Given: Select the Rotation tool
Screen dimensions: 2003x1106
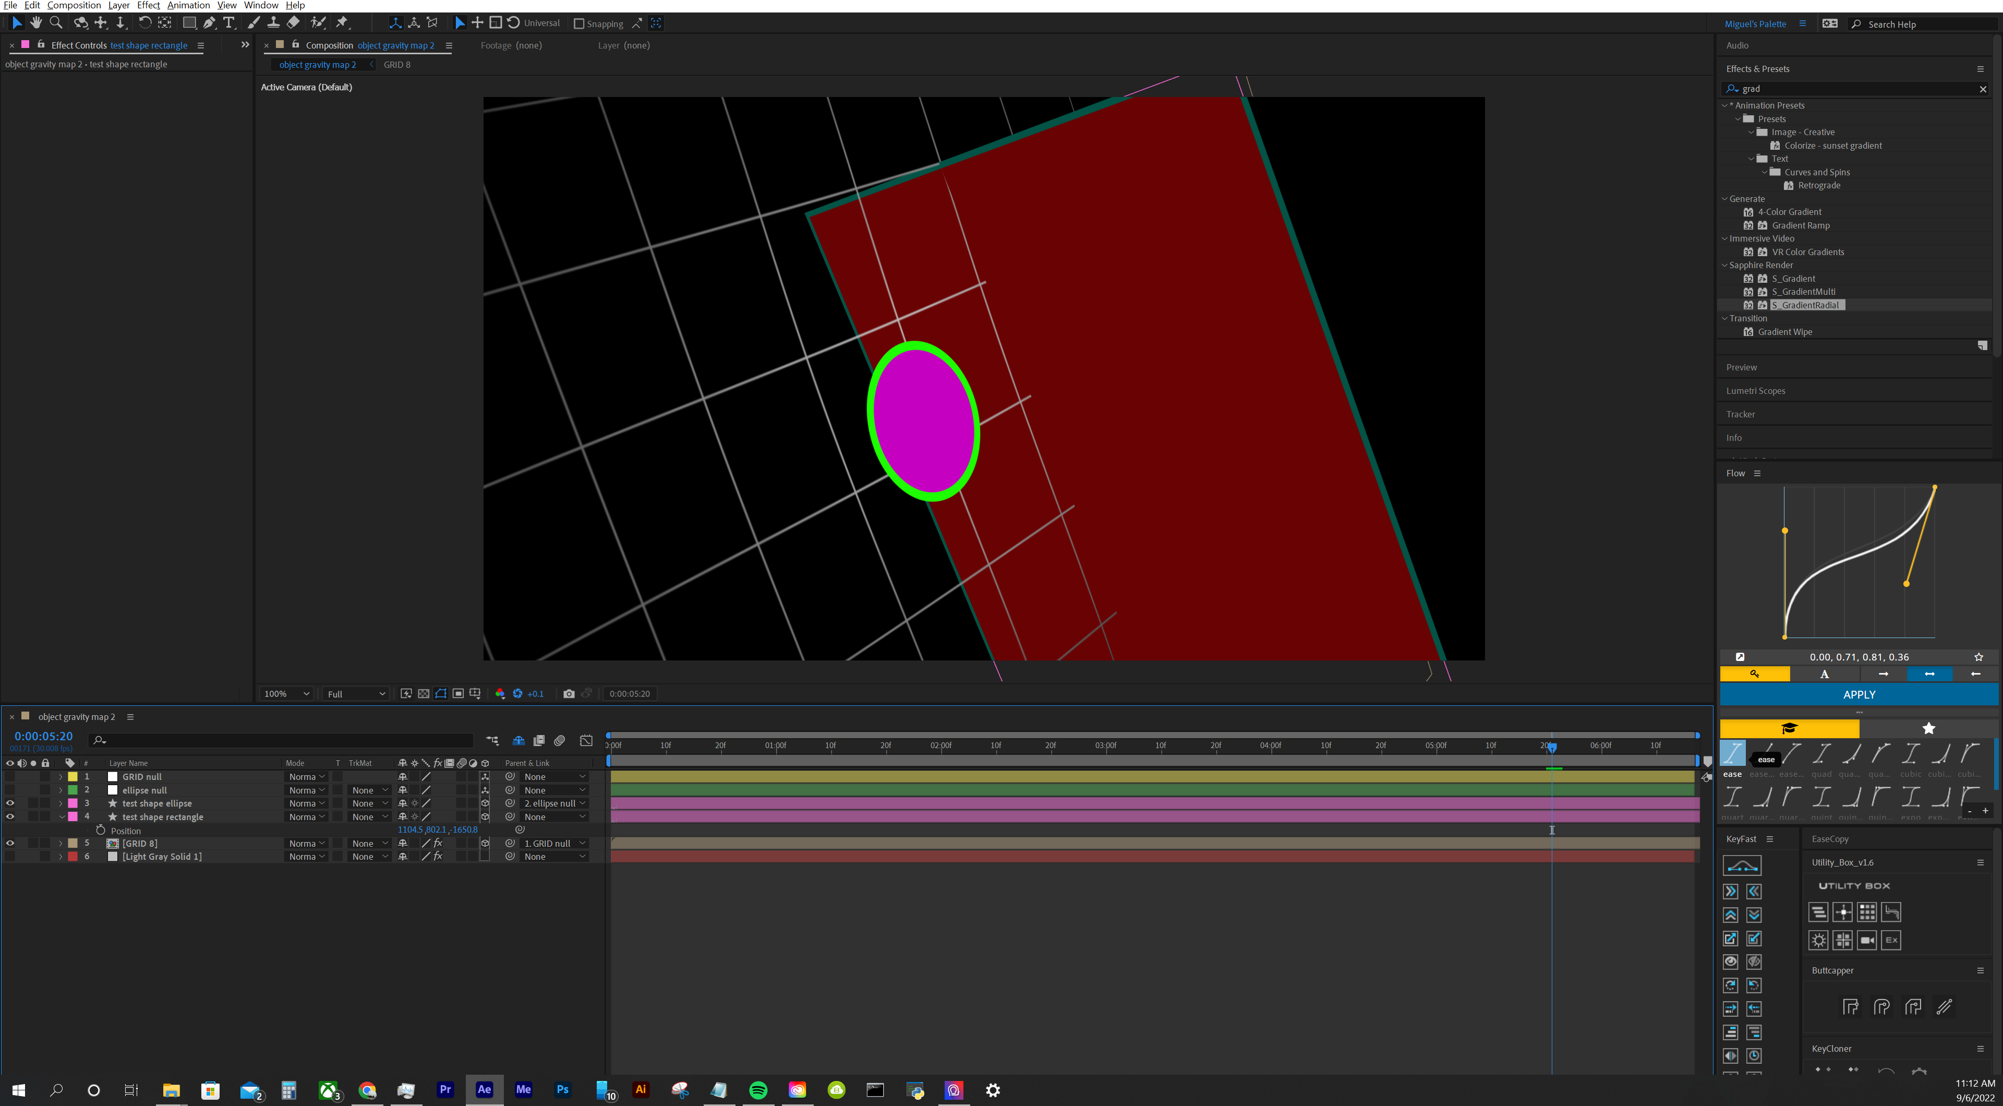Looking at the screenshot, I should click(146, 22).
